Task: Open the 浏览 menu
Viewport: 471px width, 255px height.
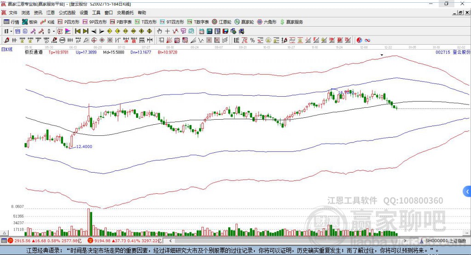Action: pos(26,12)
